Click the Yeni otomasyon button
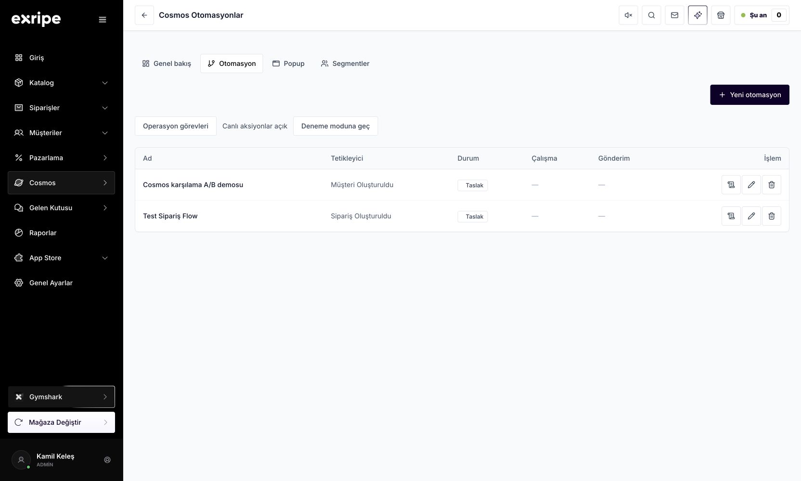801x481 pixels. [x=749, y=95]
